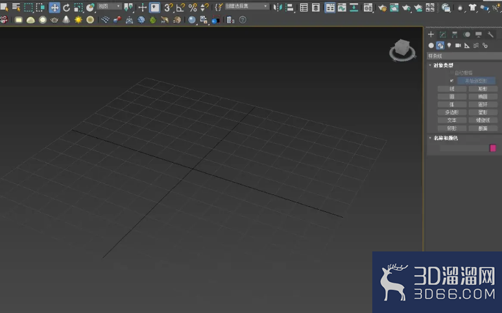Open Edit Named Selection Sets braces icon
The width and height of the screenshot is (502, 313).
coord(219,7)
